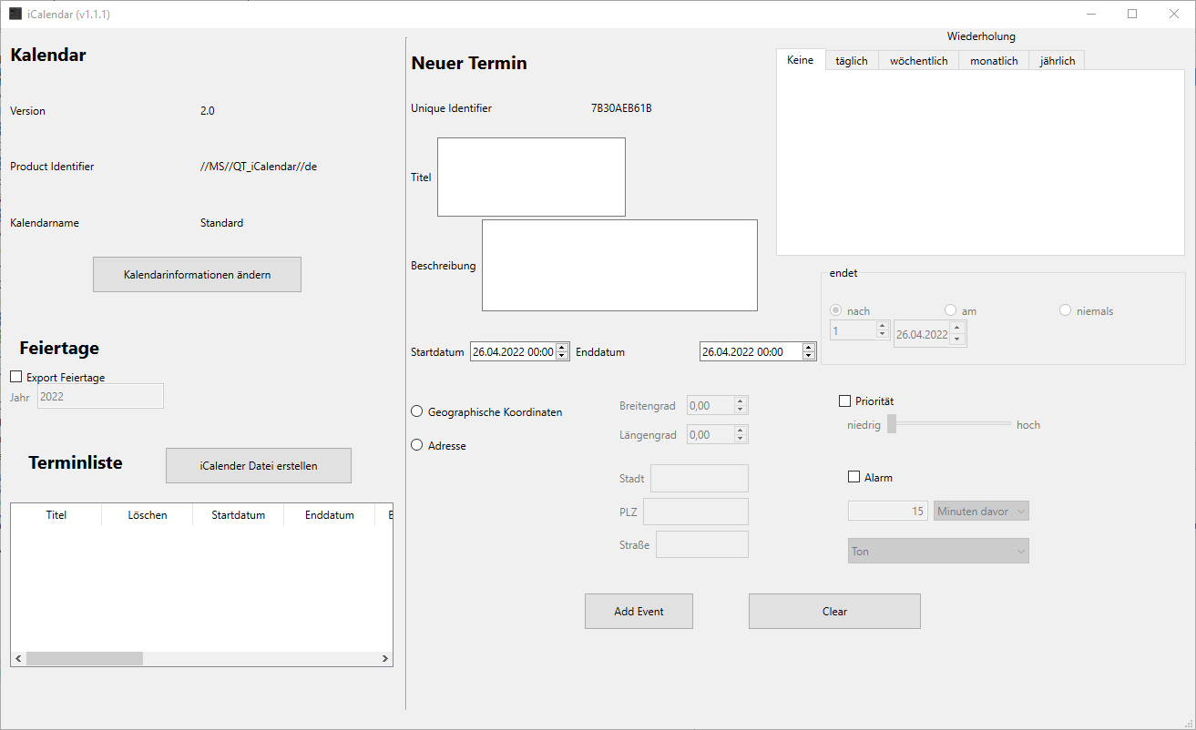The width and height of the screenshot is (1196, 730).
Task: Click "iCalender Datei erstellen"
Action: tap(258, 465)
